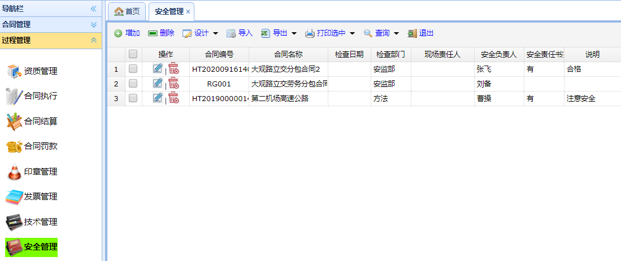Click the 合同罚款 coins icon
Image resolution: width=621 pixels, height=261 pixels.
coord(14,146)
